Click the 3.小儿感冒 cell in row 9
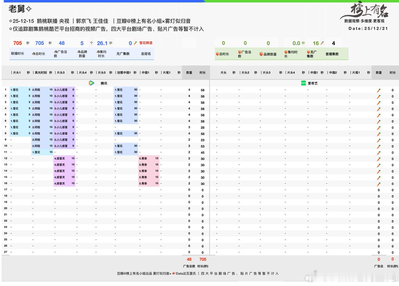 [x=64, y=140]
